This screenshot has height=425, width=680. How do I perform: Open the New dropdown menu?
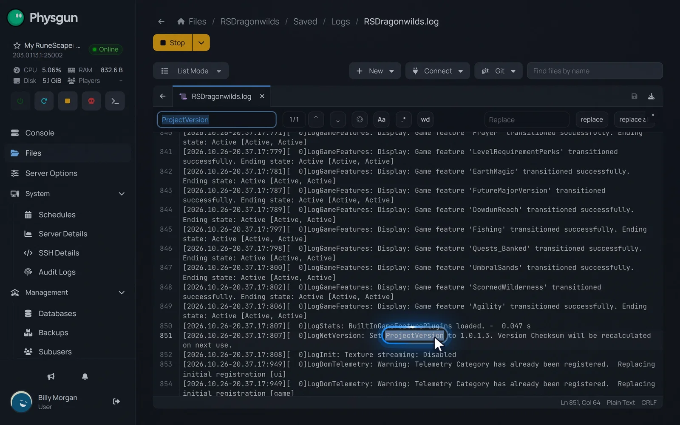[374, 71]
